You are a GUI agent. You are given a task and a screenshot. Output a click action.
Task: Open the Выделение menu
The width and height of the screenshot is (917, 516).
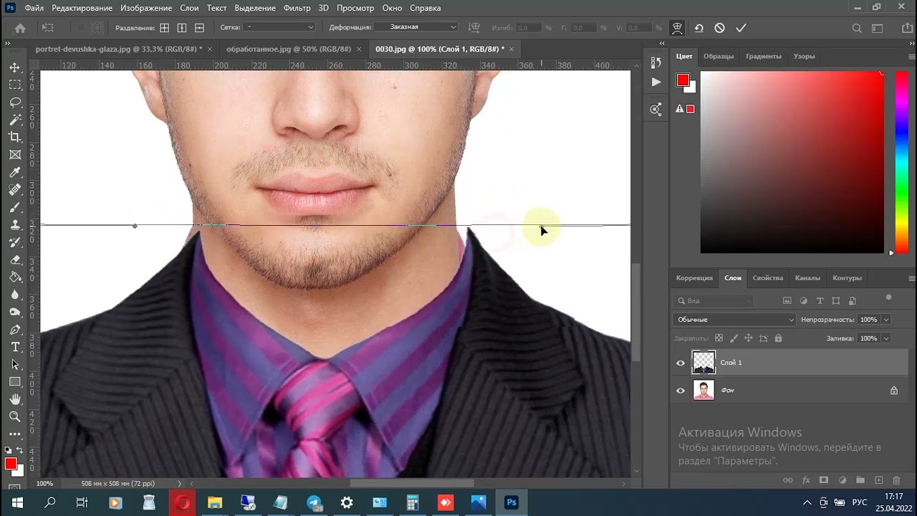click(255, 8)
